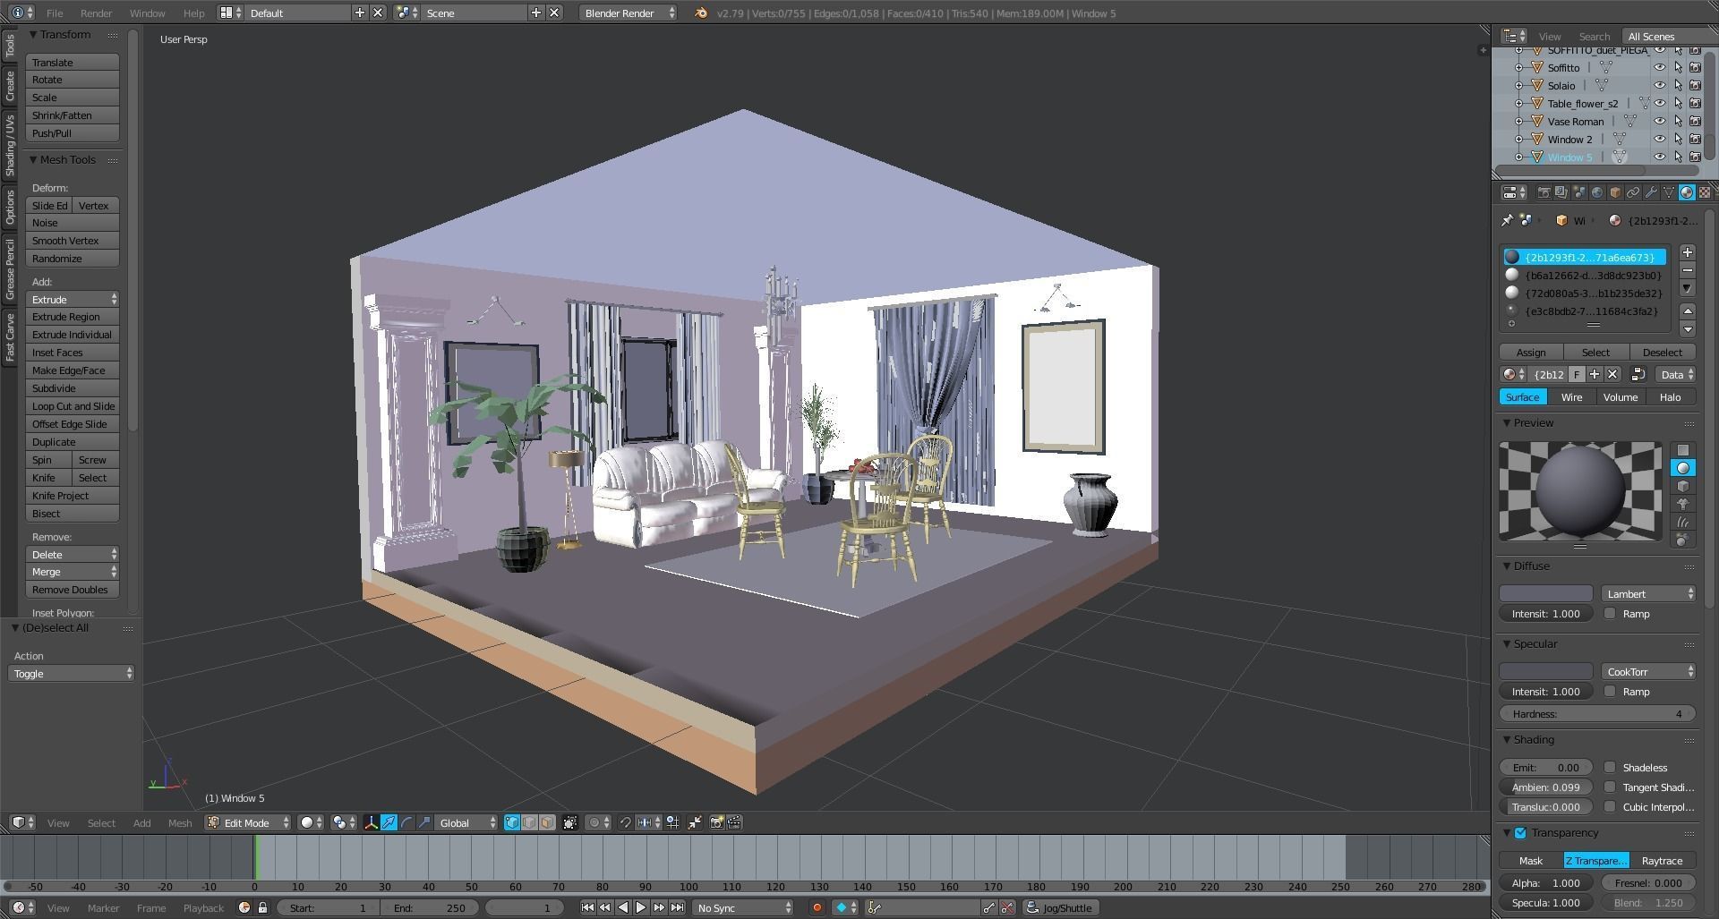
Task: Click the Raytrace transparency button
Action: [x=1662, y=860]
